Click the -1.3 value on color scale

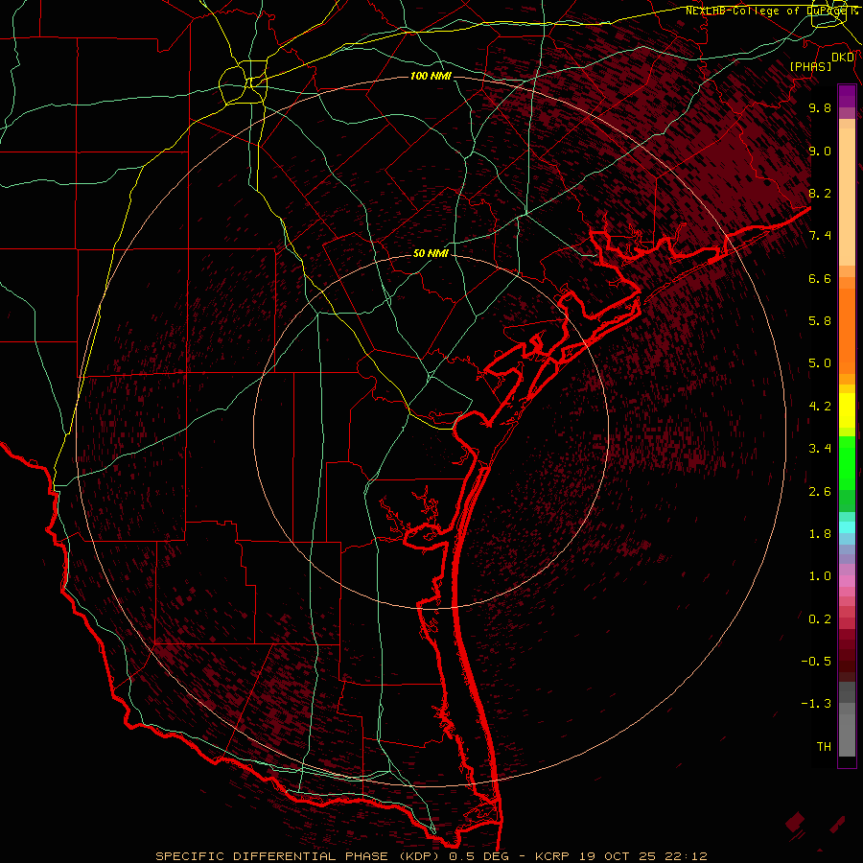click(x=816, y=704)
